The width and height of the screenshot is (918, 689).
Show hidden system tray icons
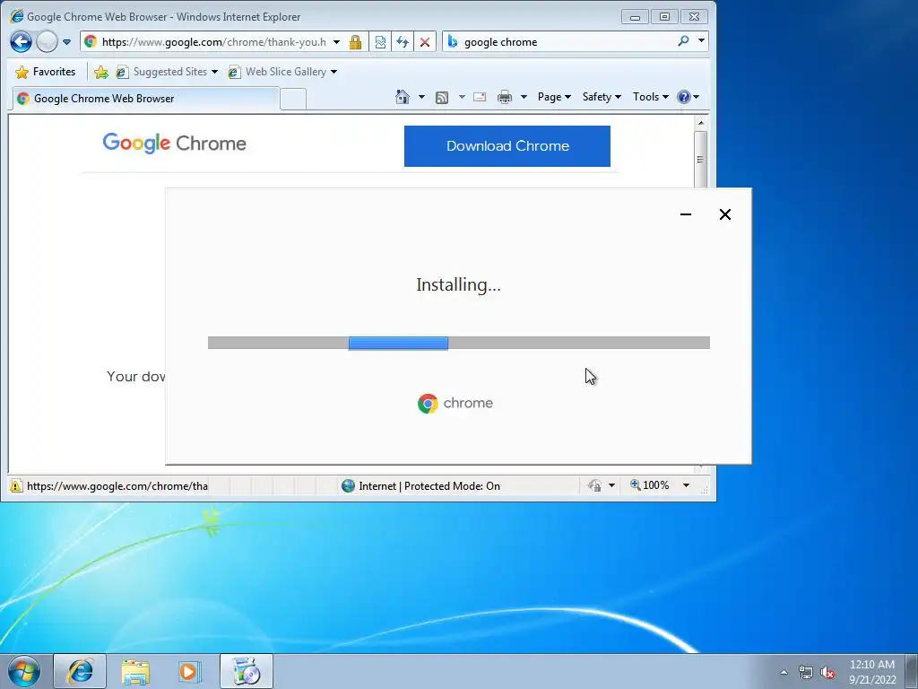[x=784, y=672]
